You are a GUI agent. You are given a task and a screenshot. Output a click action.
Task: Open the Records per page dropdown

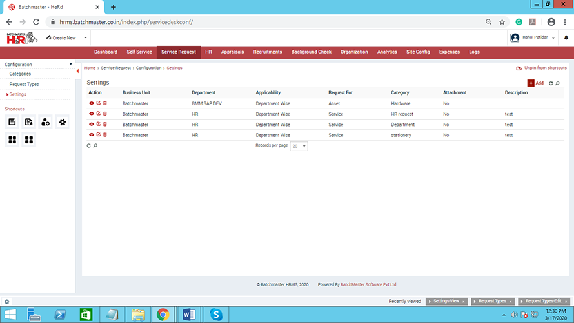[299, 147]
